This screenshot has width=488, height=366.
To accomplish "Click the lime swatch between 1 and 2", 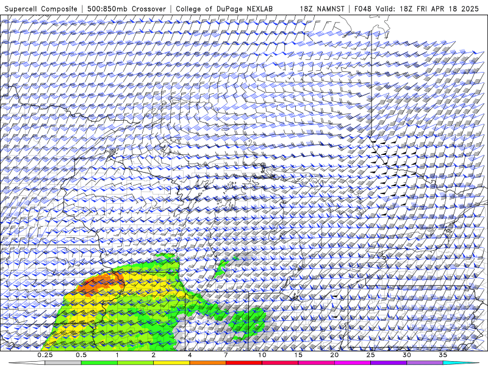I will point(135,363).
